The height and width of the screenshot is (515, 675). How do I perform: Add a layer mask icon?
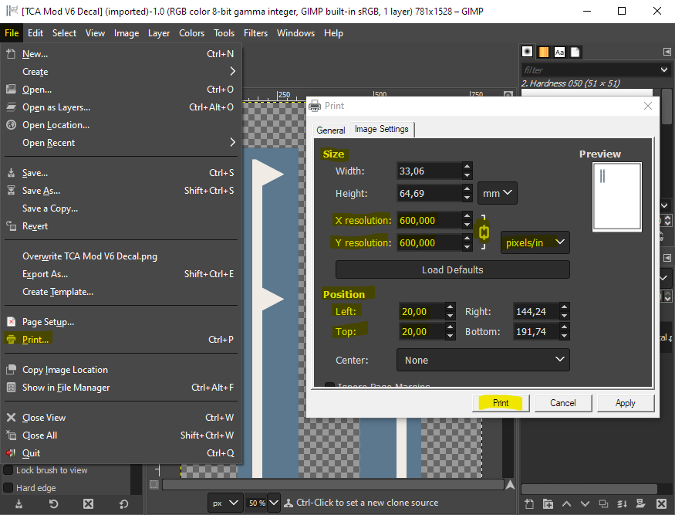point(640,503)
